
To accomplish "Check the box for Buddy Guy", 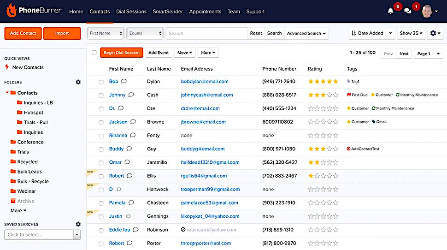I will coord(101,149).
